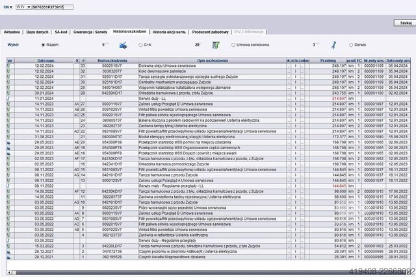Select code cell 082285737
This screenshot has height=277, width=416.
click(x=112, y=197)
